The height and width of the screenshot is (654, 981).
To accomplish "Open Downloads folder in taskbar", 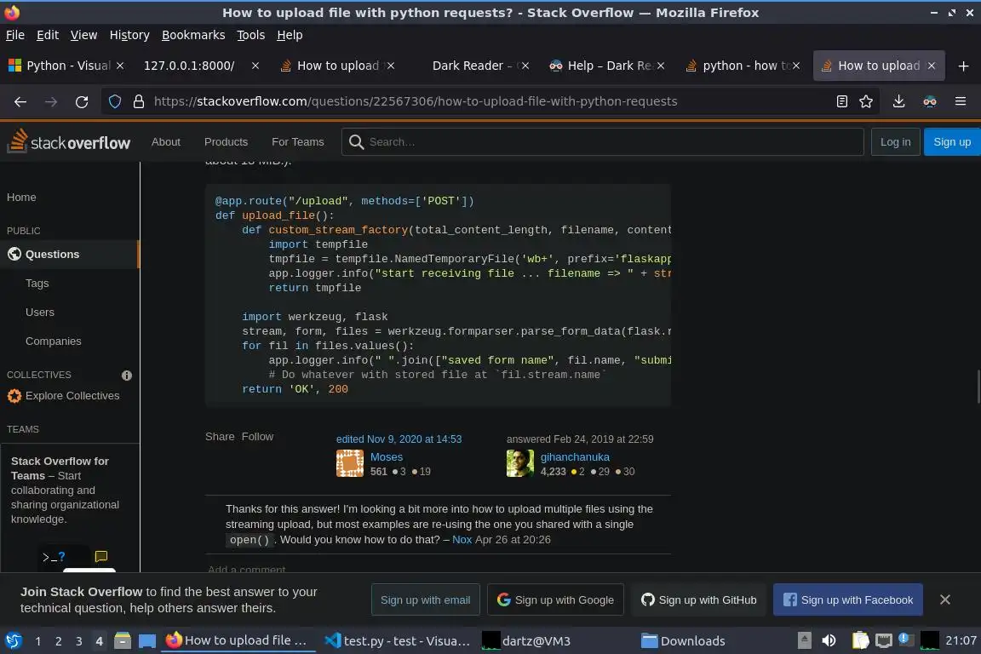I will tap(683, 640).
